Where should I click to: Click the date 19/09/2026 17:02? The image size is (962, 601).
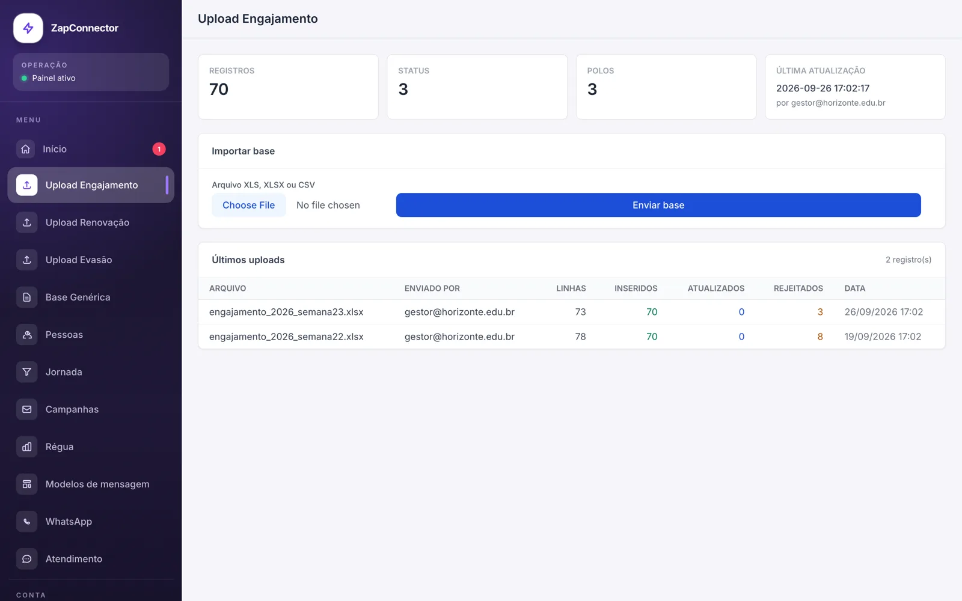coord(883,337)
